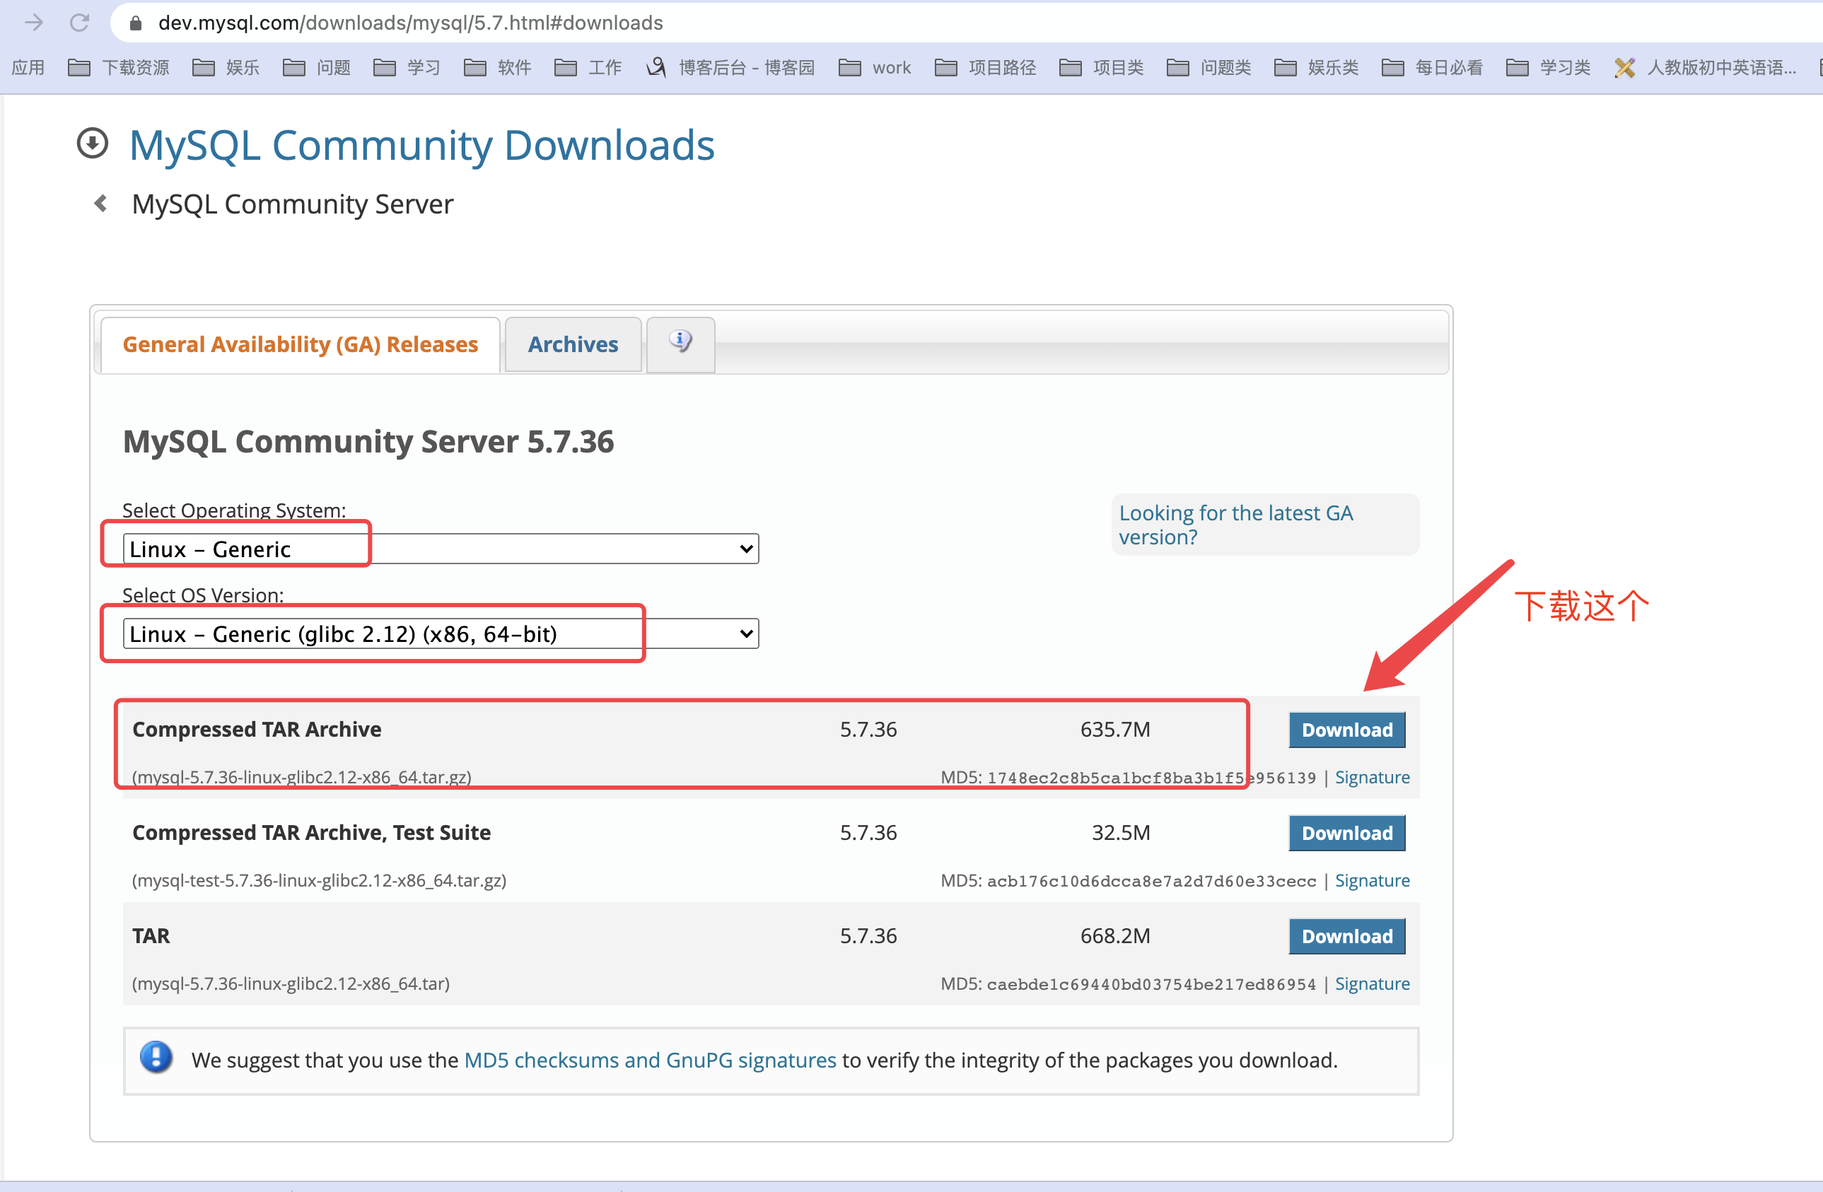Open the 每日必看 bookmark folder
The height and width of the screenshot is (1192, 1823).
(x=1431, y=67)
